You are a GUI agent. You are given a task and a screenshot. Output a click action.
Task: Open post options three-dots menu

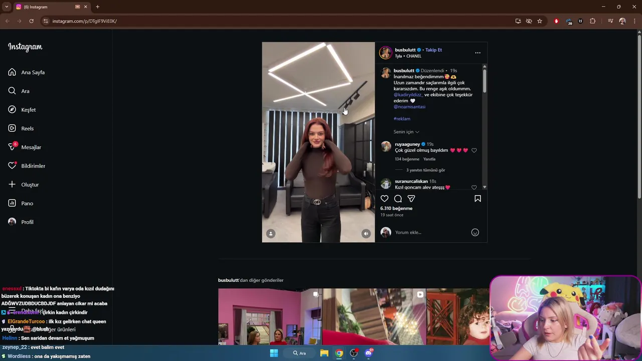(x=477, y=53)
